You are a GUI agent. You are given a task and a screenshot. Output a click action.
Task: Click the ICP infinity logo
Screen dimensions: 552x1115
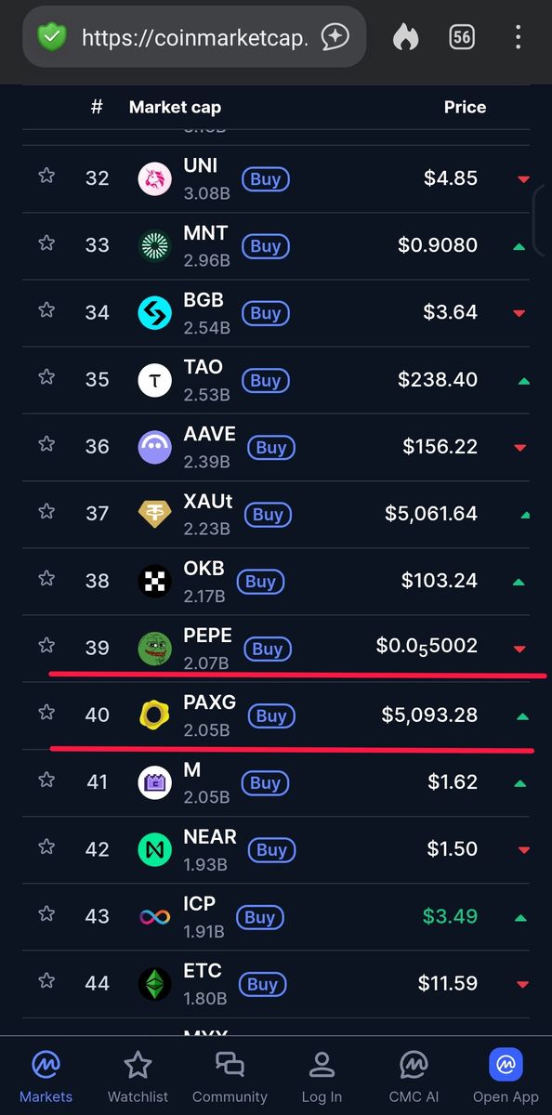(155, 917)
